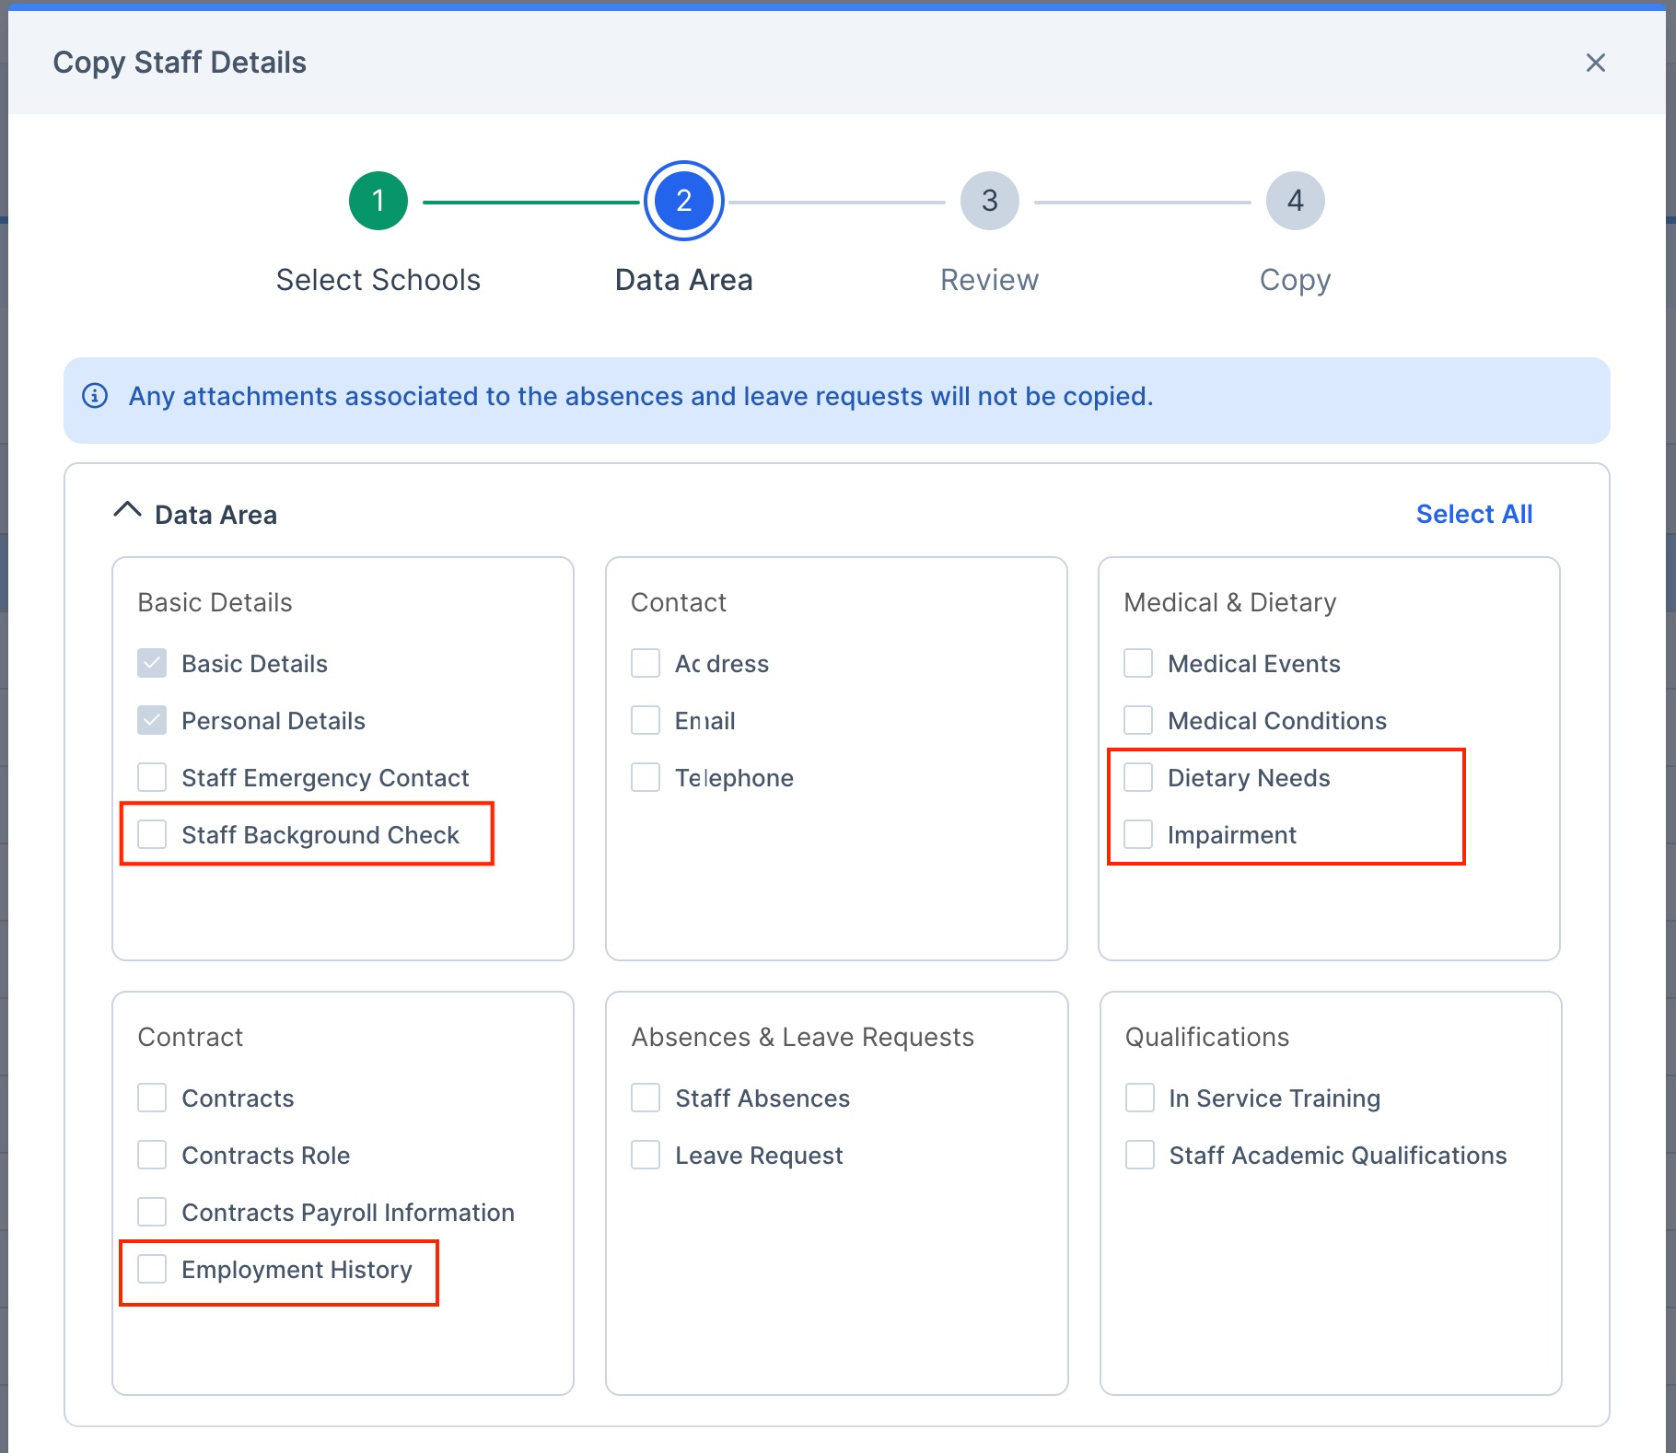Jump to step 4 Copy
Image resolution: width=1676 pixels, height=1453 pixels.
tap(1295, 201)
